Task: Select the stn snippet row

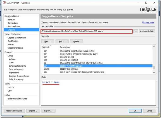Action: coord(98,72)
